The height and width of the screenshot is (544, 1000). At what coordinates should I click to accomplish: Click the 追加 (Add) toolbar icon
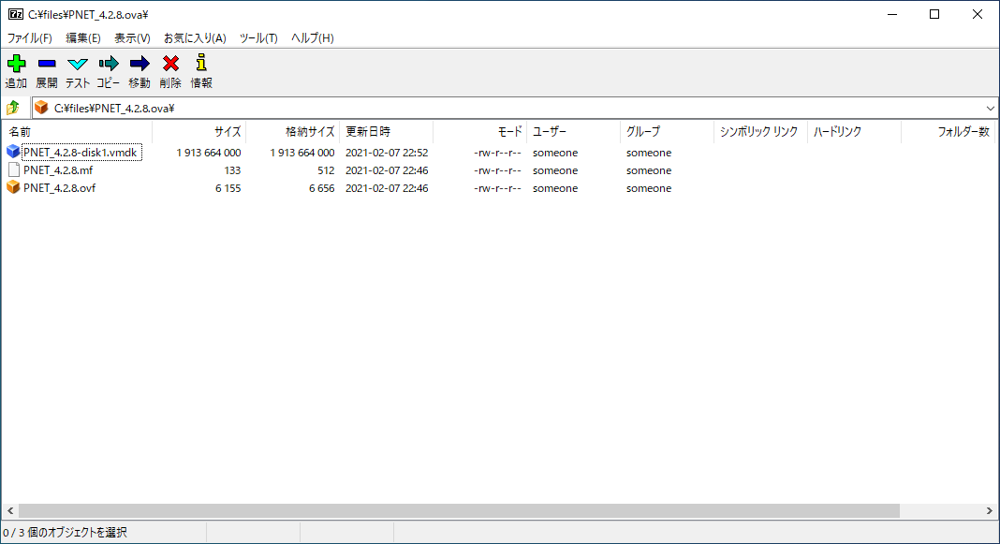click(x=16, y=66)
